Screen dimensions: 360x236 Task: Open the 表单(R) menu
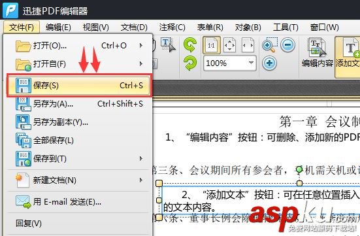[210, 27]
